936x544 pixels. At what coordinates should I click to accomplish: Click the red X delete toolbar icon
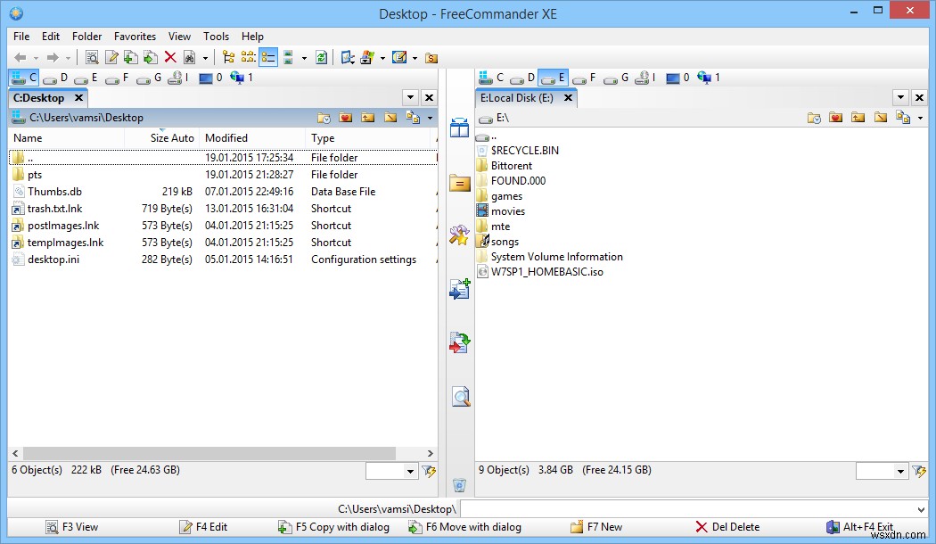pos(170,57)
